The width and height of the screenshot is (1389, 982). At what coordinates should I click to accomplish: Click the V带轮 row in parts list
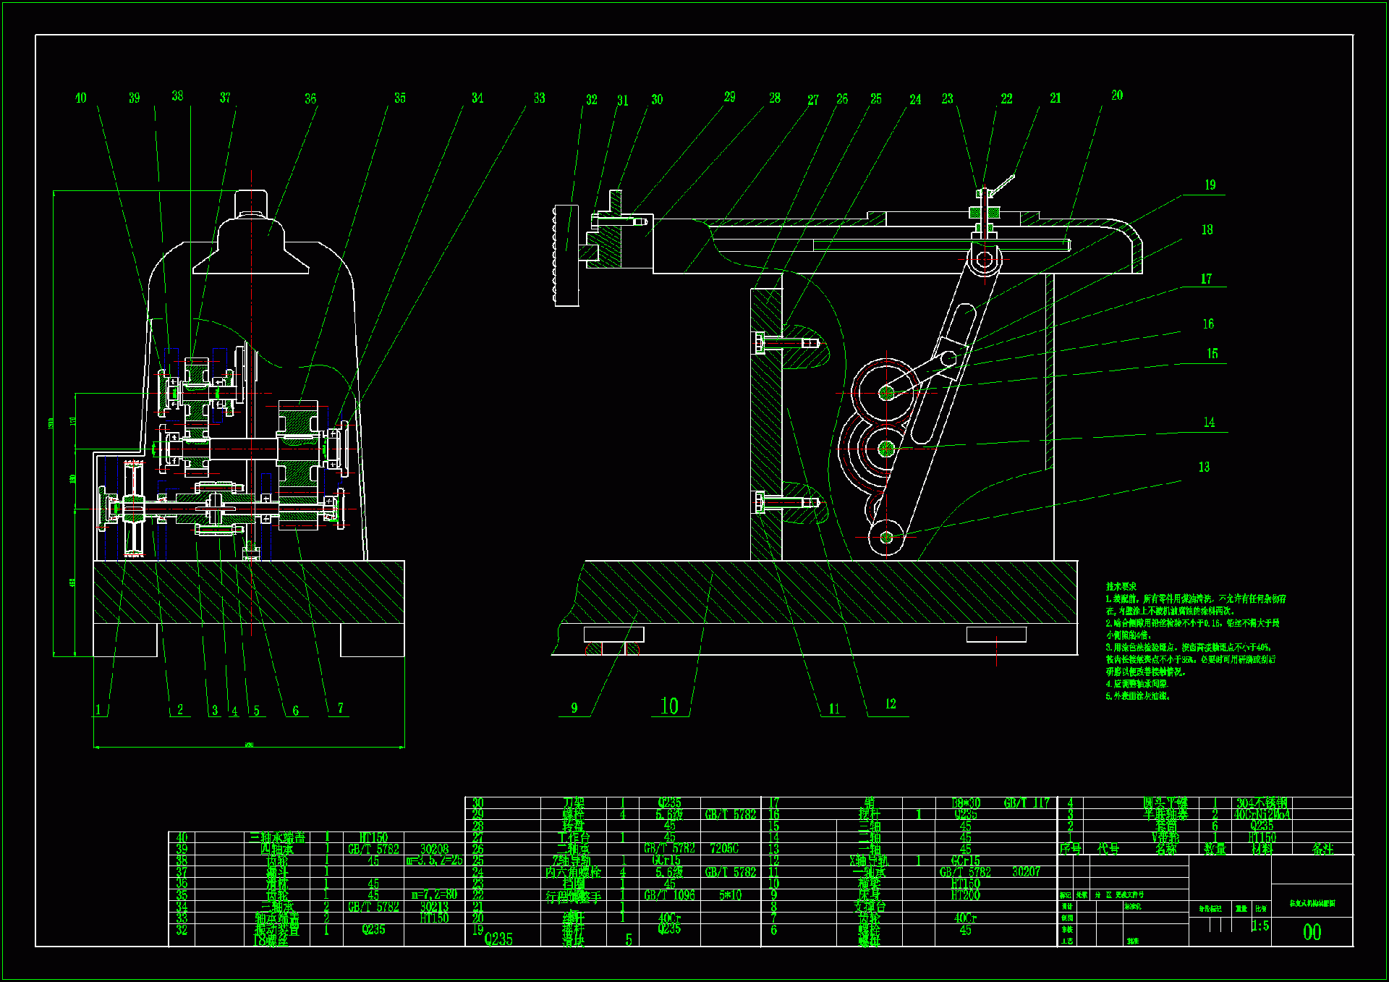(x=1165, y=837)
